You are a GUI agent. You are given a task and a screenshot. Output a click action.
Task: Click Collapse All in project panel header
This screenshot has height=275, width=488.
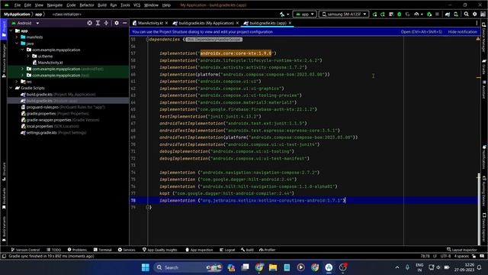pos(106,23)
